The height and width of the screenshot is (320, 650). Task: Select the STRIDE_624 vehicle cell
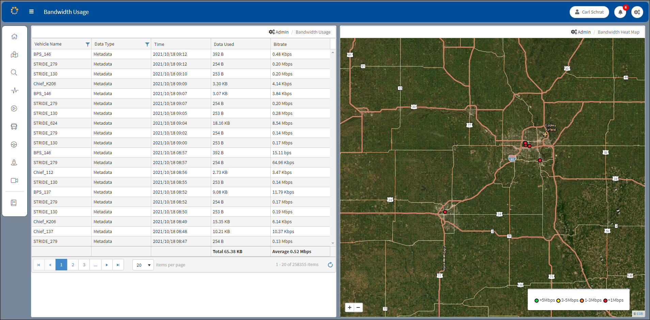click(x=61, y=123)
